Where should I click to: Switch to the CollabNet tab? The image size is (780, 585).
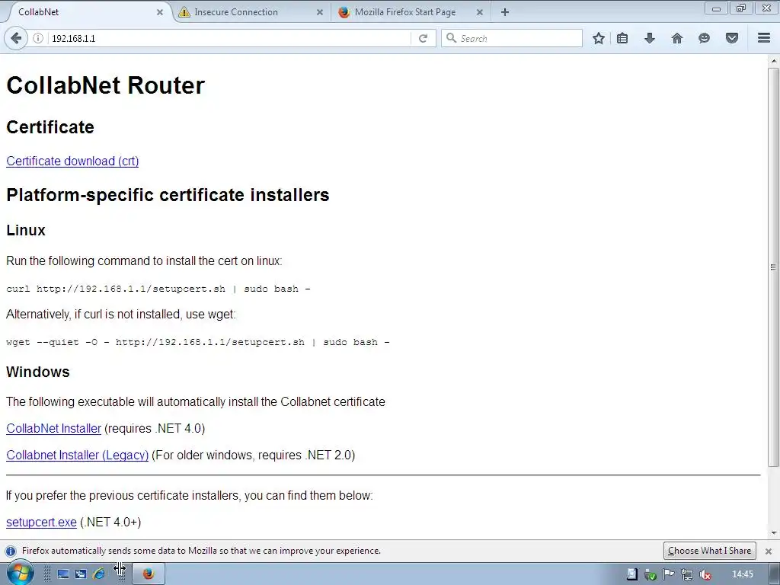(85, 12)
